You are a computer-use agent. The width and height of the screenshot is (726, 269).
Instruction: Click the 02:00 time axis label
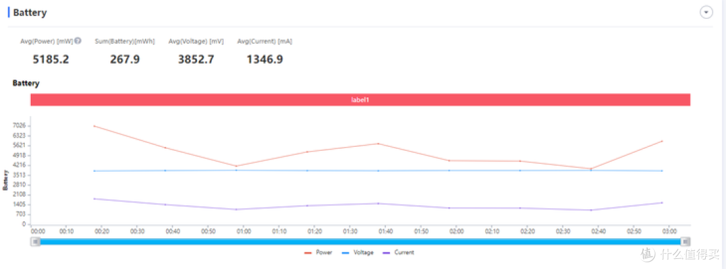coord(456,230)
